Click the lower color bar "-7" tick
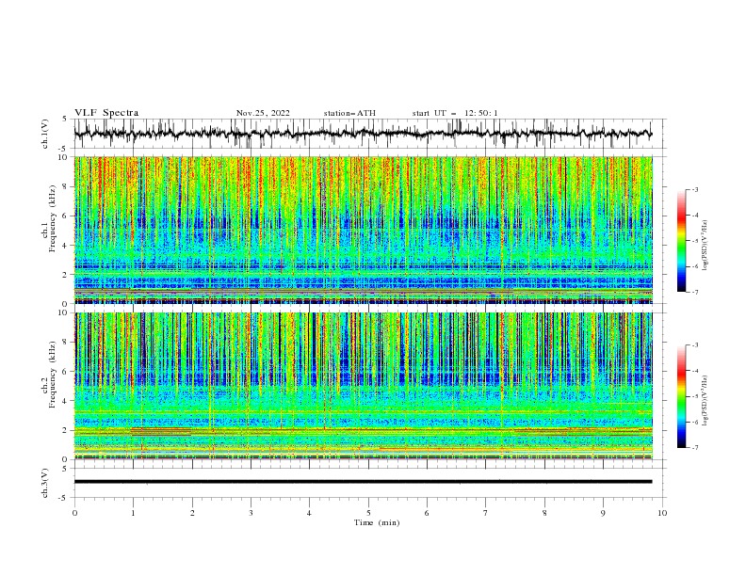Screen dimensions: 746x576 (x=695, y=448)
